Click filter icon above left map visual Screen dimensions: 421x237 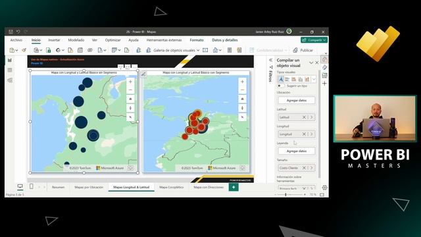[120, 67]
